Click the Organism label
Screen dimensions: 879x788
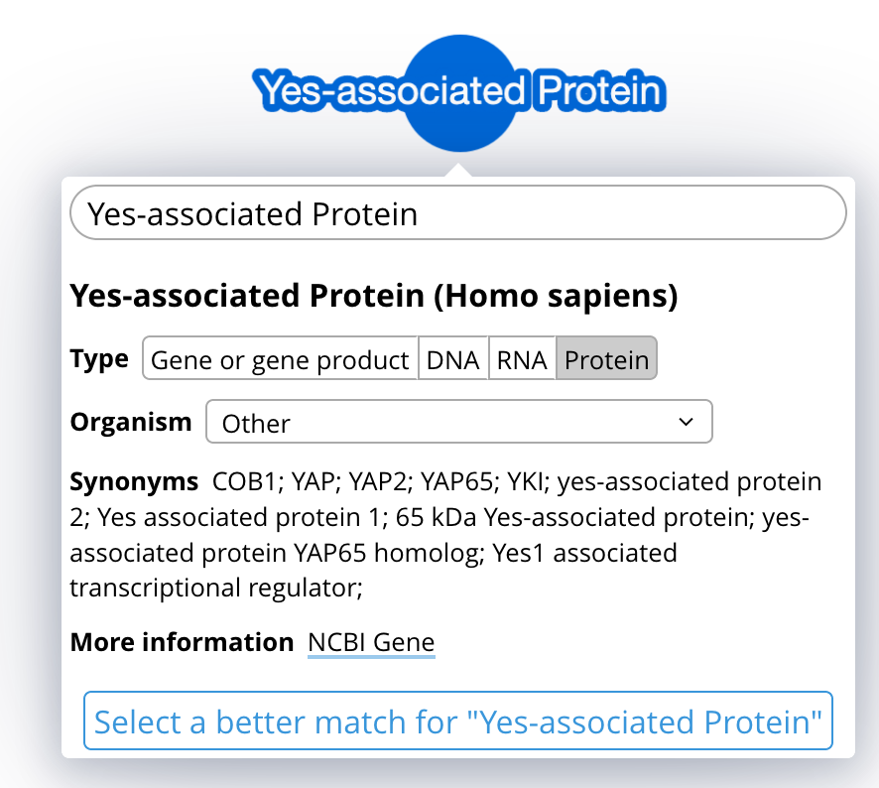coord(131,421)
